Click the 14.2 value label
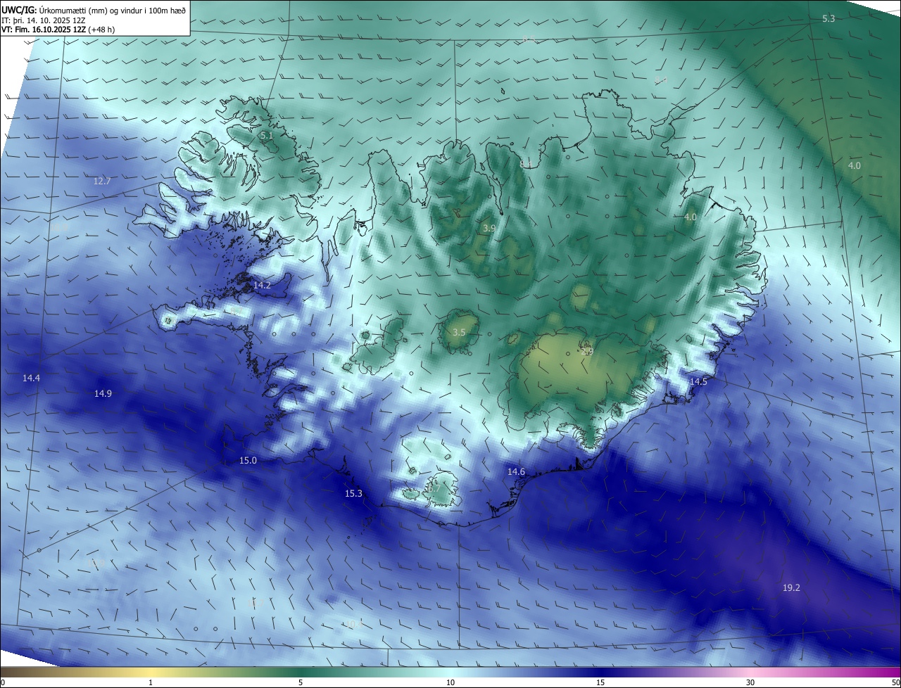The height and width of the screenshot is (688, 901). point(262,285)
